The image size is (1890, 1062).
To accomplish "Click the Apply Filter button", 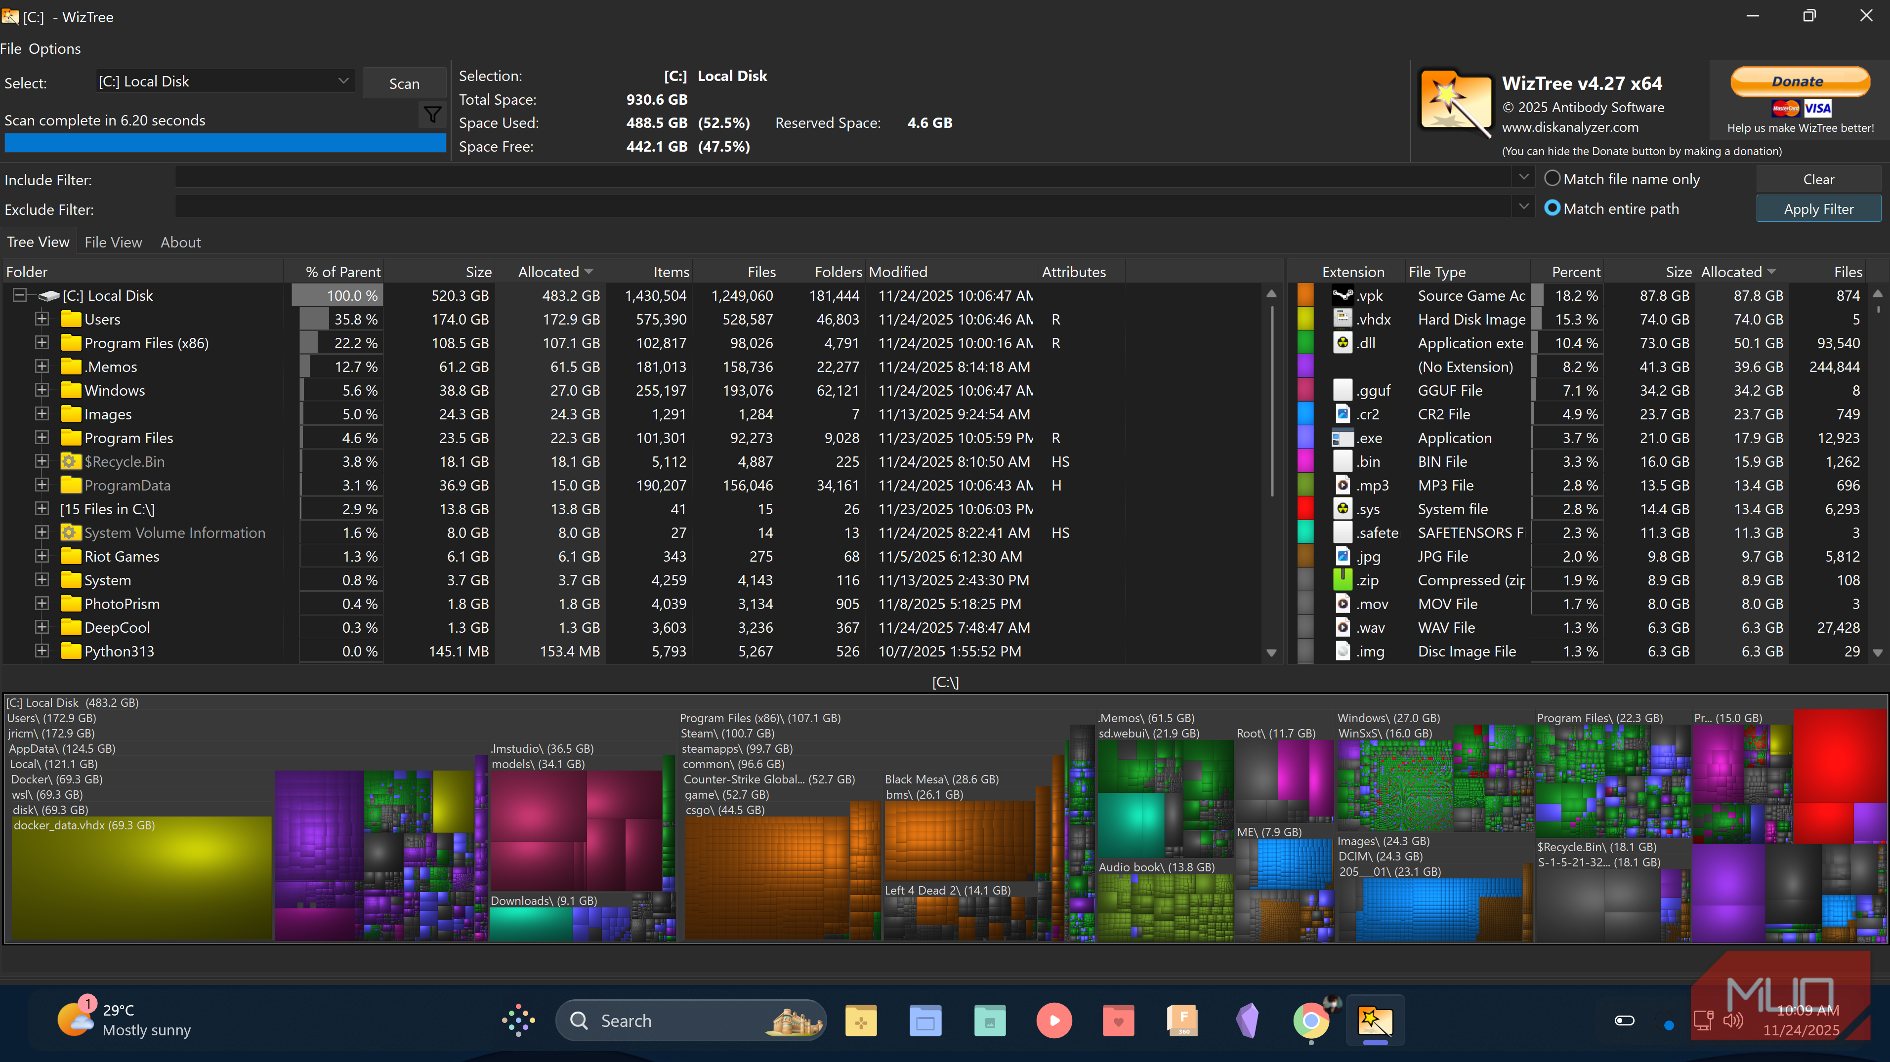I will [x=1818, y=209].
